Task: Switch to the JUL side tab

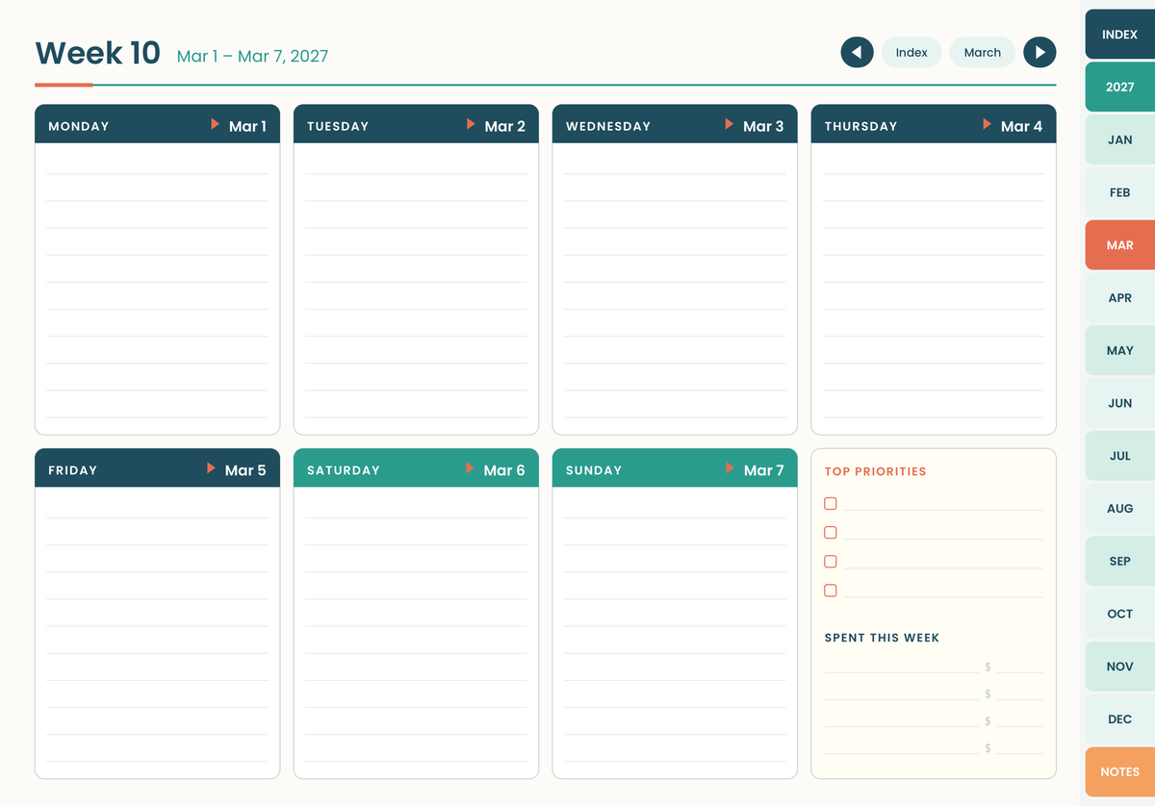Action: [x=1120, y=456]
